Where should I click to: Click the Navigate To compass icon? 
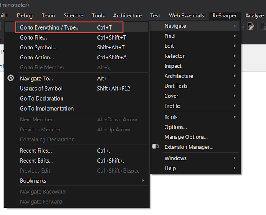11,78
